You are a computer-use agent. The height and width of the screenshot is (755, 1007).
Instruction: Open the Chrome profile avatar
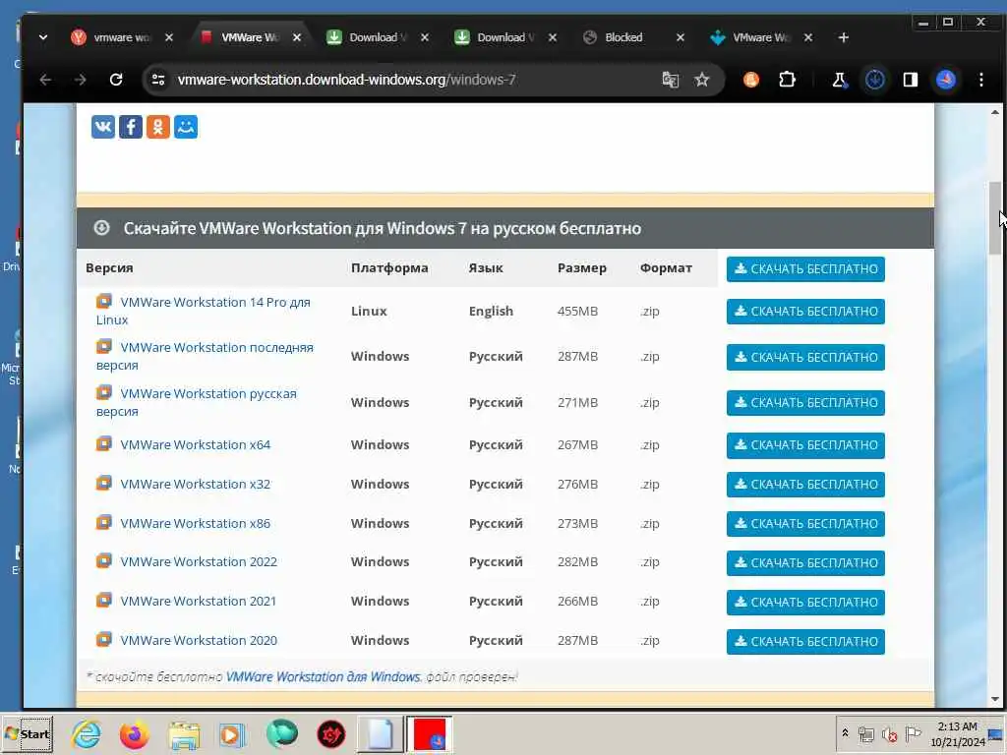tap(945, 80)
